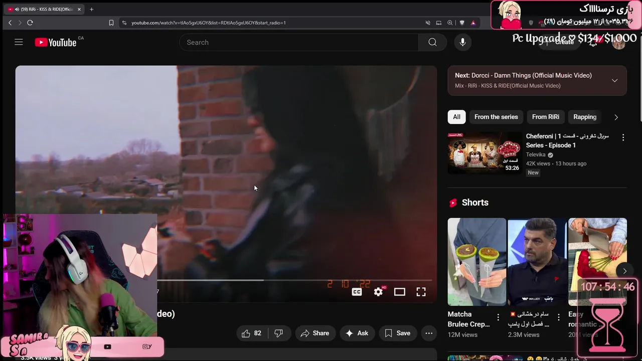The height and width of the screenshot is (361, 642).
Task: Click the 'Mix - RiRi - KISS & RIDE' subtitle
Action: pyautogui.click(x=508, y=86)
